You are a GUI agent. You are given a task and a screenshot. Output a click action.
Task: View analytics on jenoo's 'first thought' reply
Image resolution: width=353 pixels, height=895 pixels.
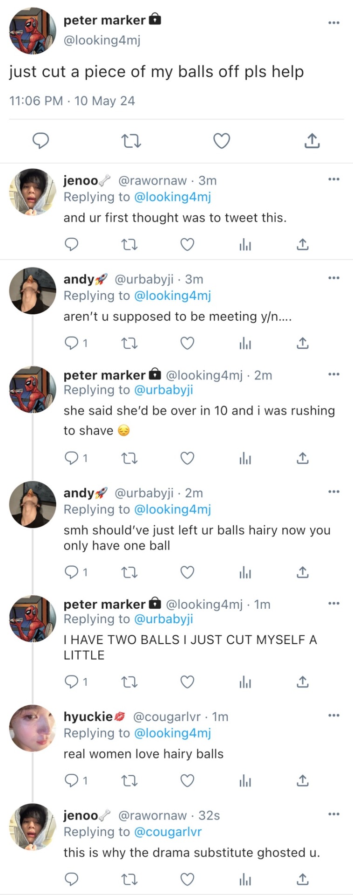coord(245,244)
